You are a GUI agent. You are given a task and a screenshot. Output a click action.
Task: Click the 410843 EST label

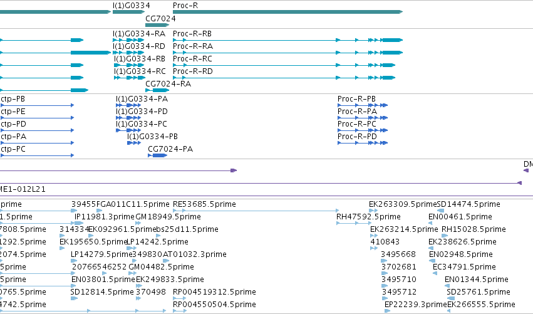click(385, 242)
